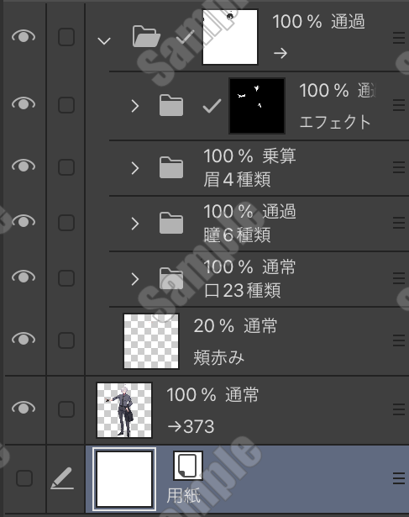Select the 瞳6種類 folder layer
Image resolution: width=409 pixels, height=517 pixels.
pos(259,224)
